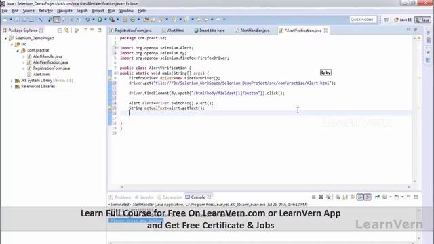Switch to the Alert.html editor tab
Screen dimensions: 434x244
(174, 30)
